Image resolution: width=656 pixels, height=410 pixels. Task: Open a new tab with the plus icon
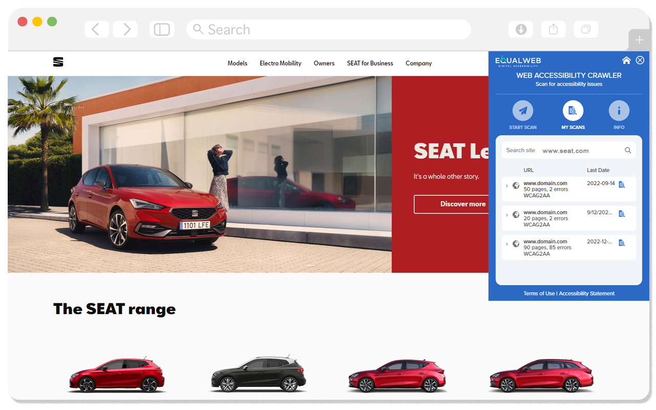639,40
